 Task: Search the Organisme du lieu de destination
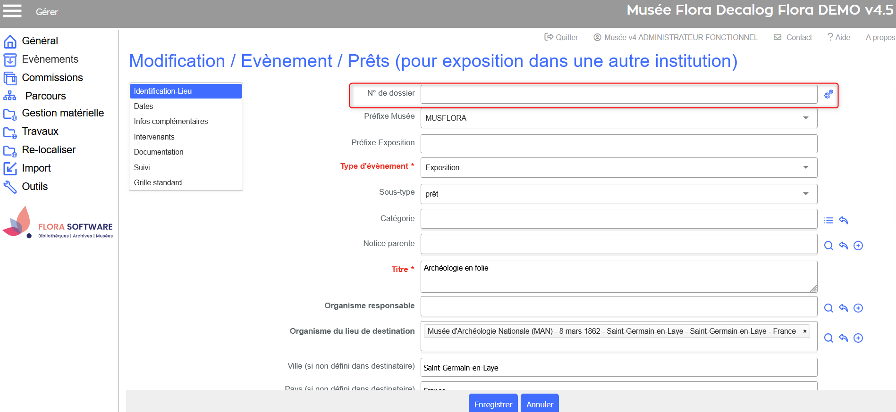click(828, 338)
